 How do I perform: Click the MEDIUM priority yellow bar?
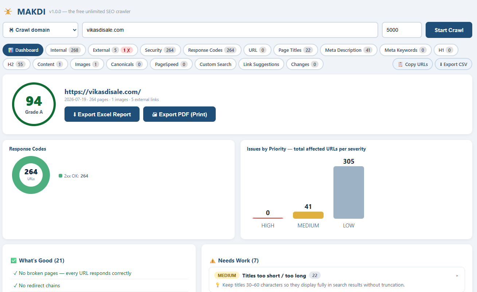coord(308,215)
